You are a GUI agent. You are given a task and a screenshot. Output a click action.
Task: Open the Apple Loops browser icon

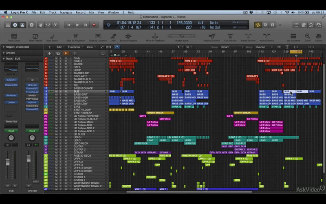point(311,25)
